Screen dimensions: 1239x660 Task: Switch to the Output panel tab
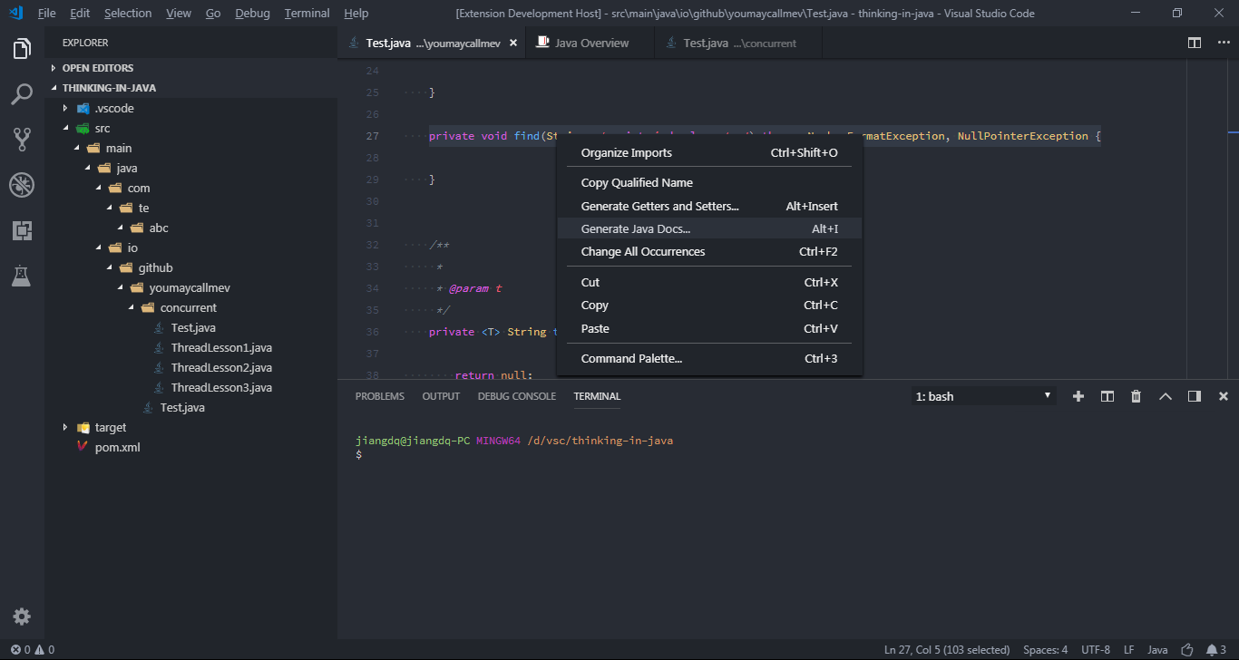click(x=441, y=396)
